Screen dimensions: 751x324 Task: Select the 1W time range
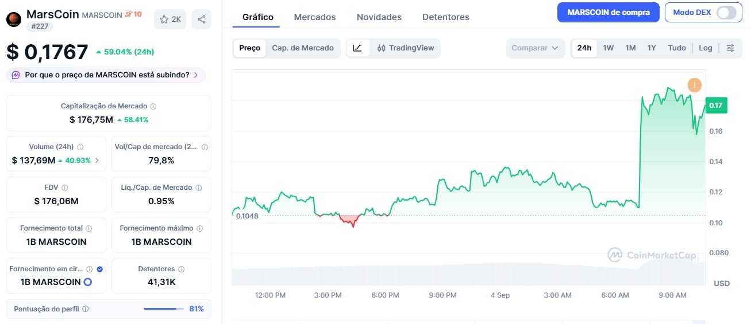click(608, 48)
